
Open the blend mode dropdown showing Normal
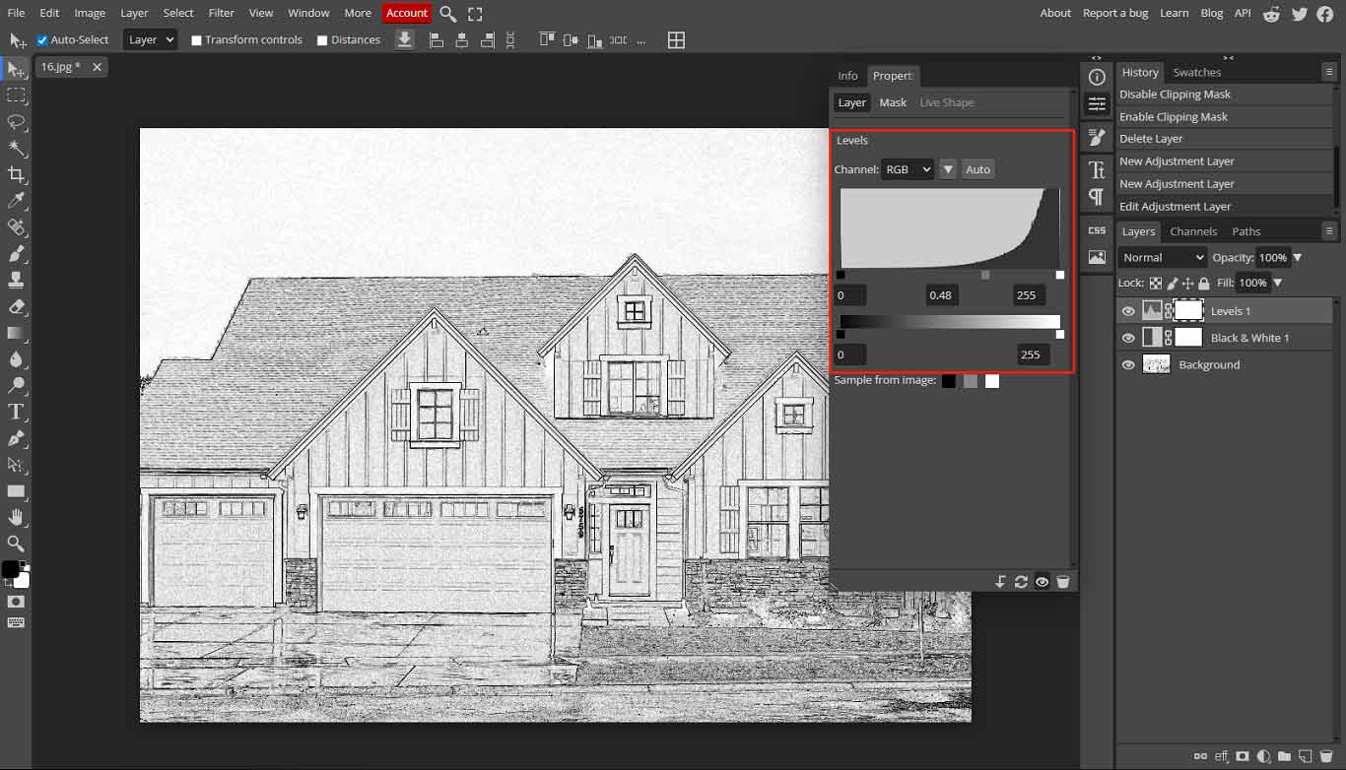click(1162, 257)
